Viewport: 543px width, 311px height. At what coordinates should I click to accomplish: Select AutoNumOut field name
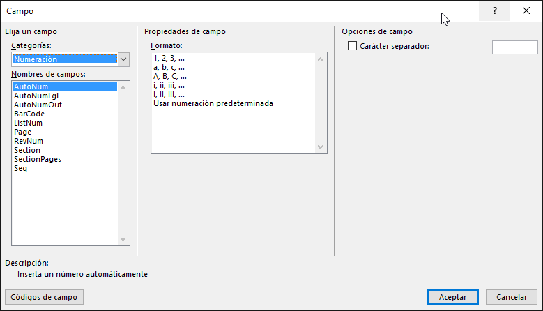pyautogui.click(x=38, y=105)
